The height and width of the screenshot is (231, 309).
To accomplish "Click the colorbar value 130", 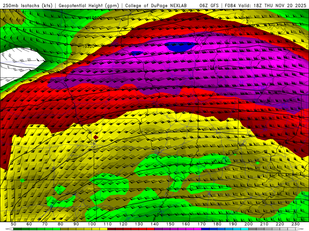I will click(139, 224).
